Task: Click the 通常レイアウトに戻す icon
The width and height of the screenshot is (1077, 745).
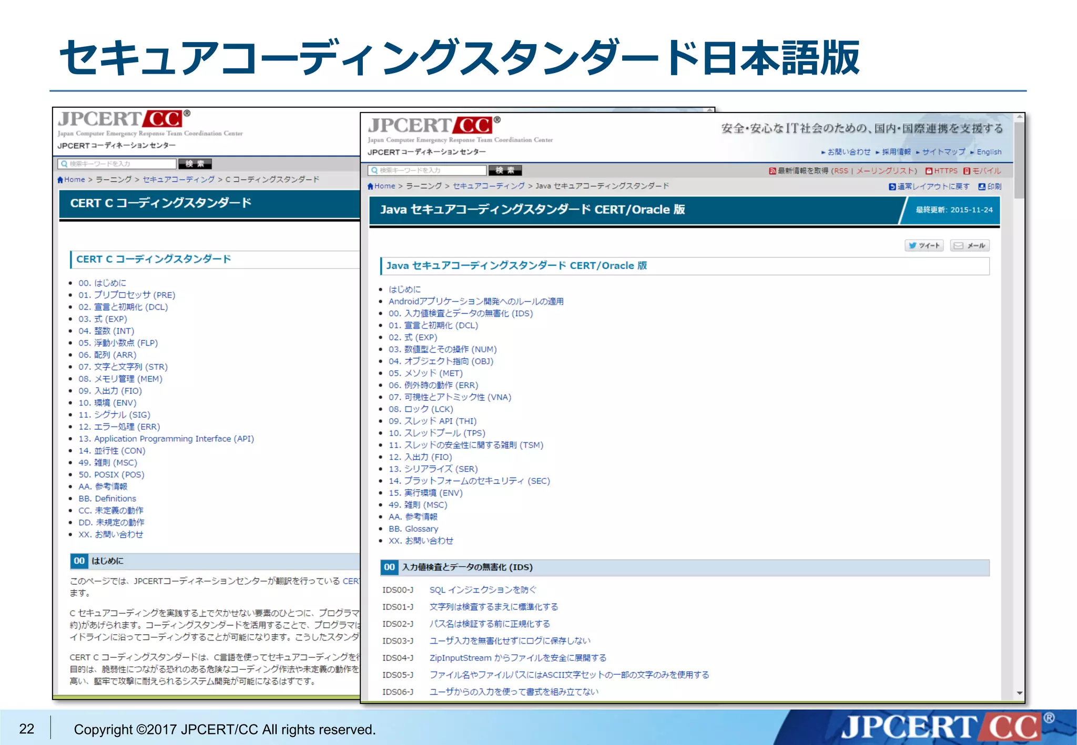Action: click(x=892, y=187)
